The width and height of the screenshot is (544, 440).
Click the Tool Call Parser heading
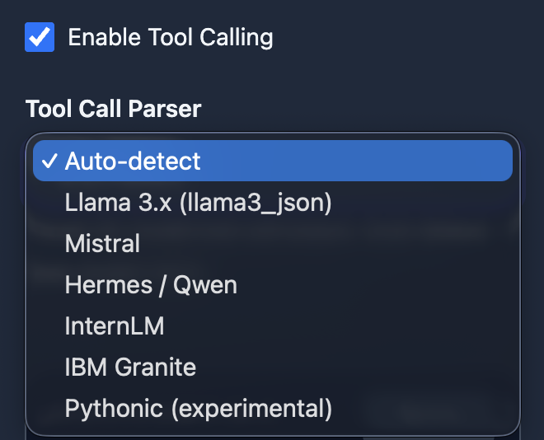tap(114, 109)
